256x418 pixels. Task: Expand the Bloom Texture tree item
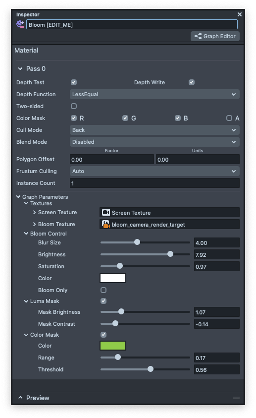[x=34, y=224]
